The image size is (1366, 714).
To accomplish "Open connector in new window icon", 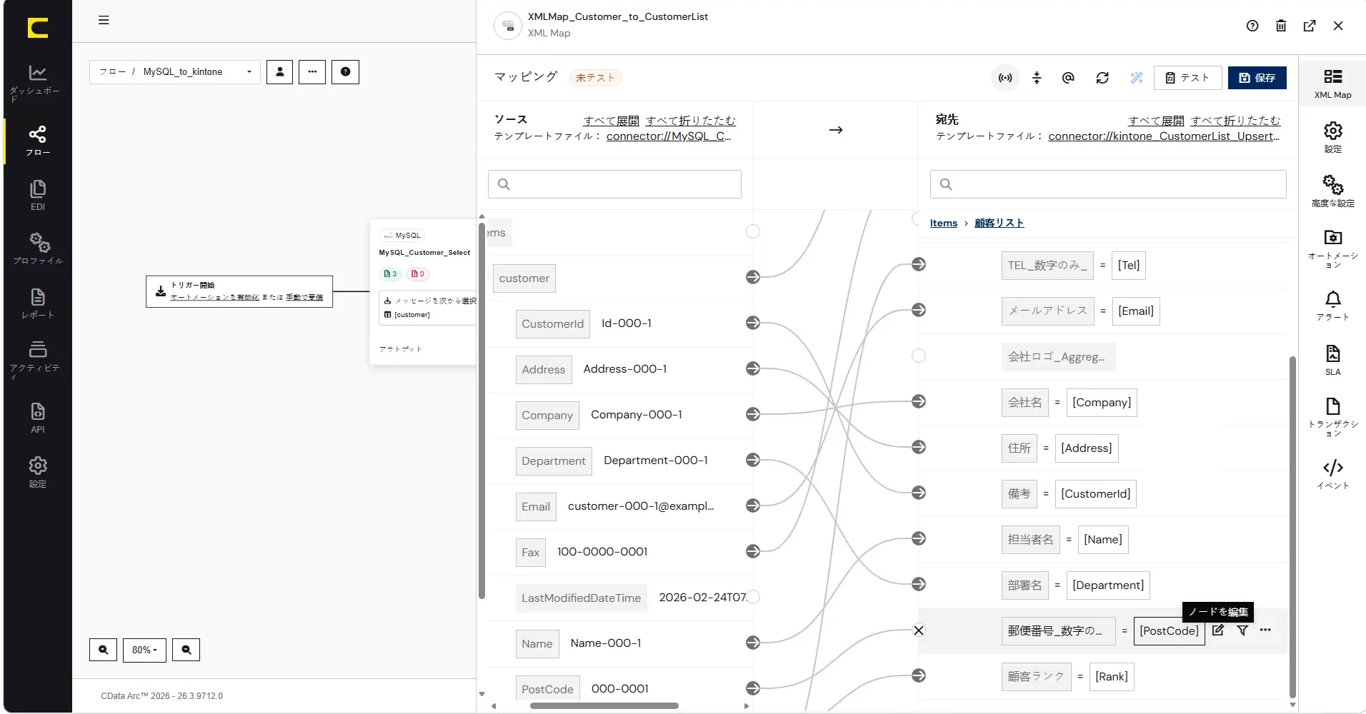I will [1310, 26].
